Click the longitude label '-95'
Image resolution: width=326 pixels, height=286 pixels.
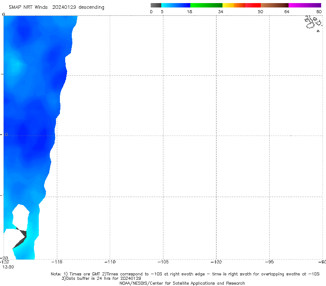pyautogui.click(x=270, y=262)
